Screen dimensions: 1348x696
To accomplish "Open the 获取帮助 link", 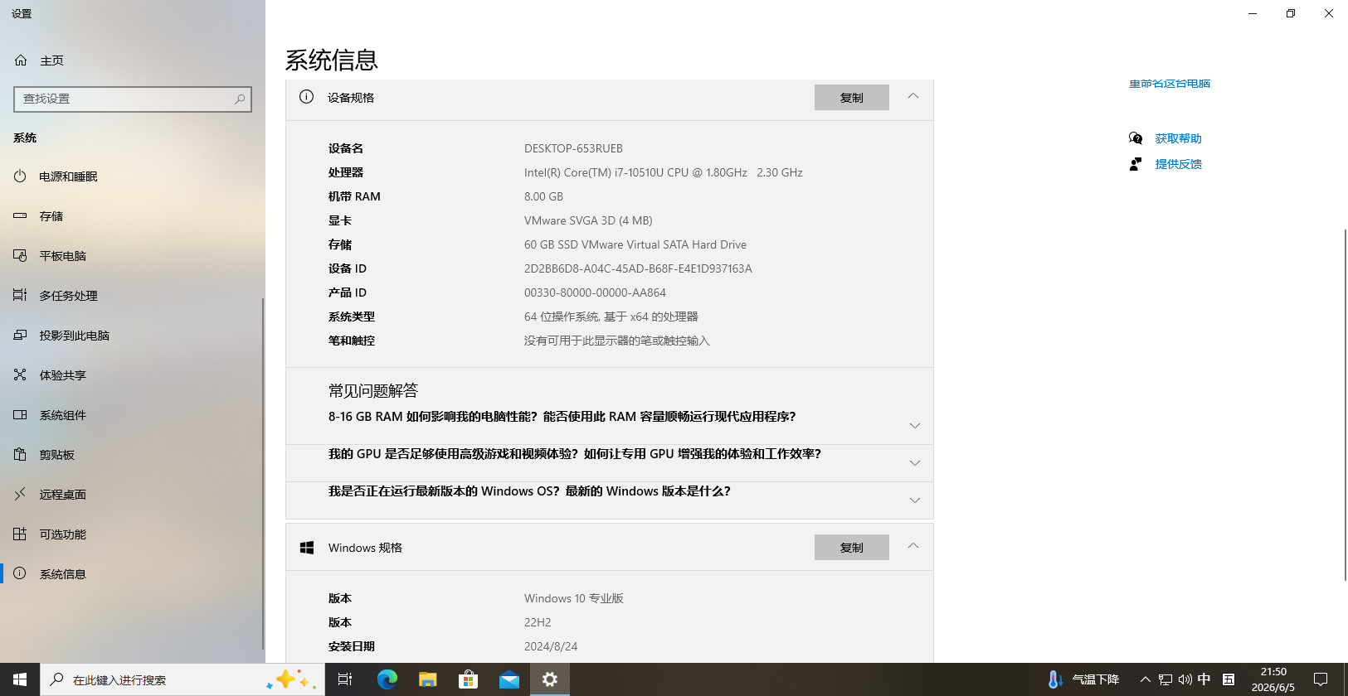I will coord(1178,138).
